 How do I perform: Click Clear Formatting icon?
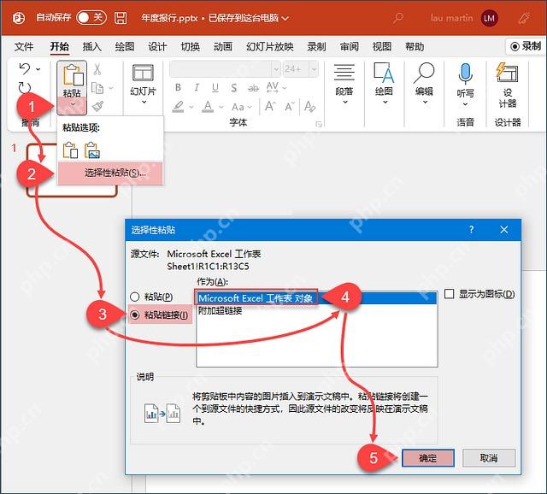click(309, 106)
